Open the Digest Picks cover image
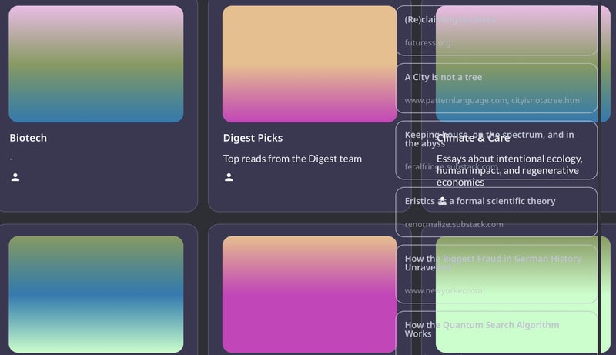Viewport: 616px width, 355px height. [310, 64]
